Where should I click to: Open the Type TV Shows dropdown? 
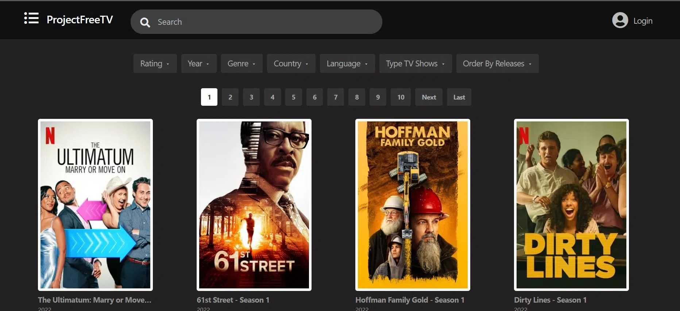pos(415,64)
